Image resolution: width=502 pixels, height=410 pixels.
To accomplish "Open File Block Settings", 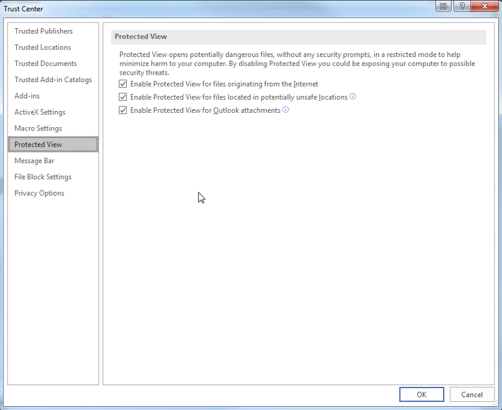I will (43, 177).
